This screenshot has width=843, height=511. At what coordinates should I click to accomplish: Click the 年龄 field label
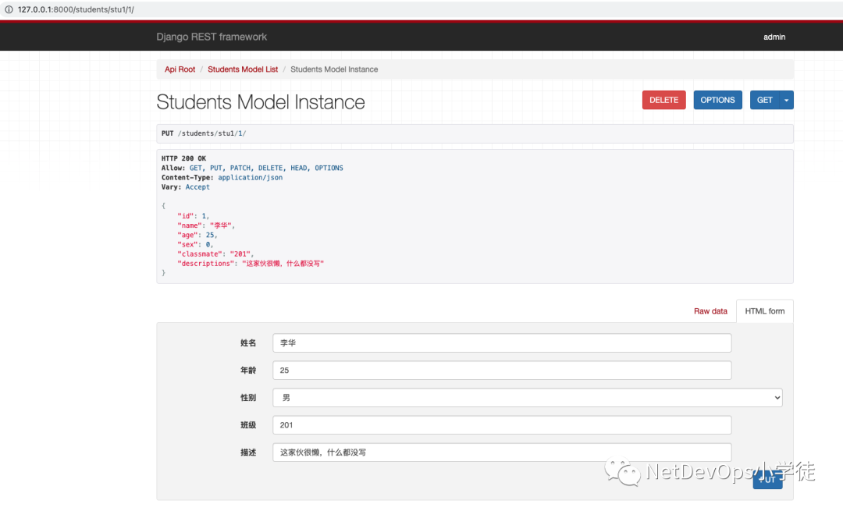(x=248, y=371)
